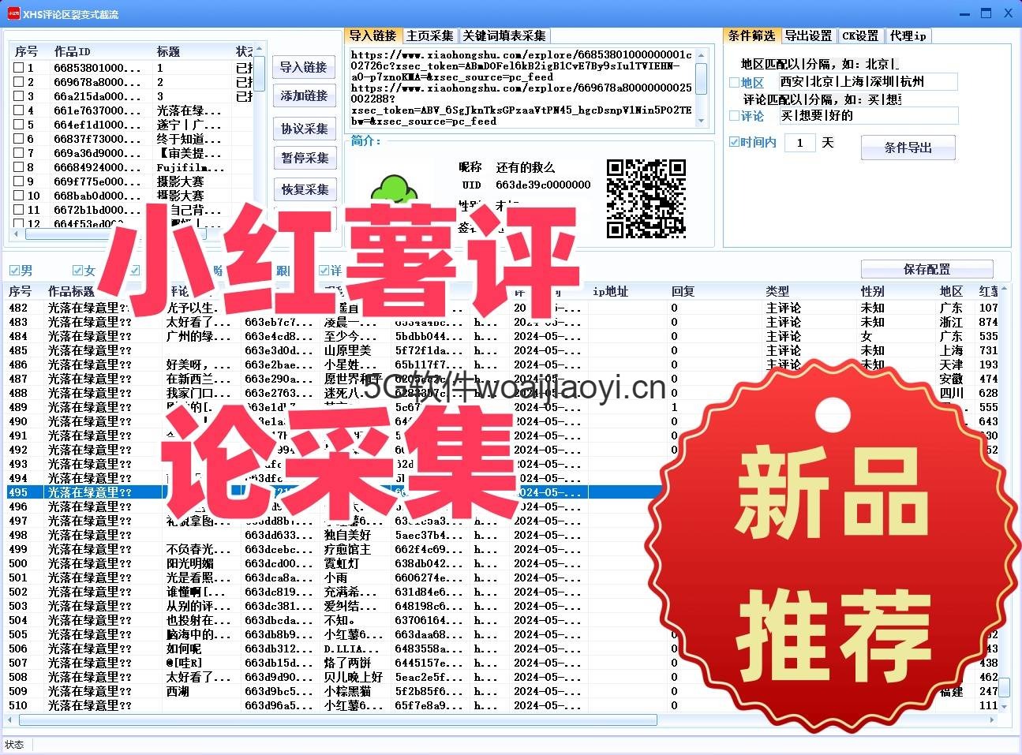Enable the 评论 comment filter checkbox

click(734, 116)
